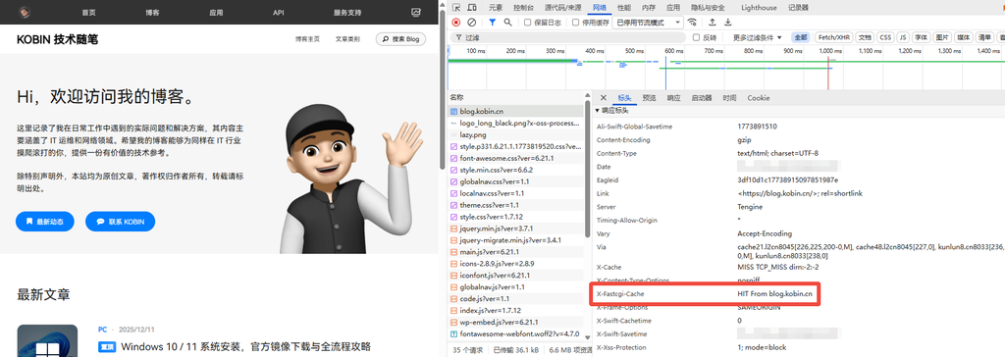The width and height of the screenshot is (1005, 357).
Task: Select the JS filter chip
Action: pyautogui.click(x=903, y=38)
